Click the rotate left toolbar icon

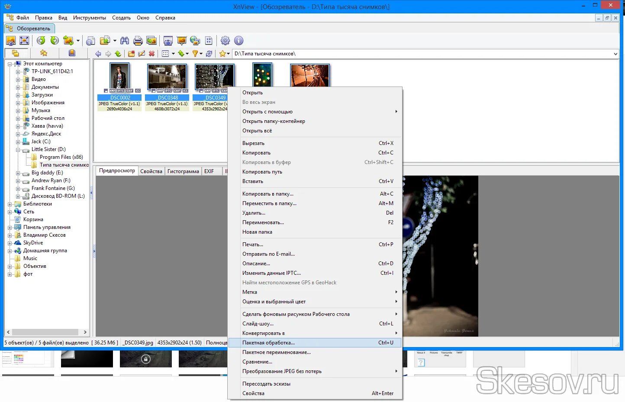click(41, 41)
